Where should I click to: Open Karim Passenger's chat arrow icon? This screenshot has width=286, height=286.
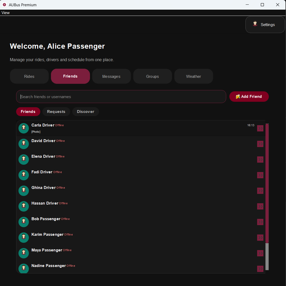click(260, 237)
